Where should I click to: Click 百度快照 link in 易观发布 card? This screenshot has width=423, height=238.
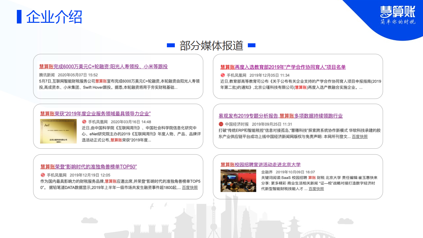pos(360,137)
